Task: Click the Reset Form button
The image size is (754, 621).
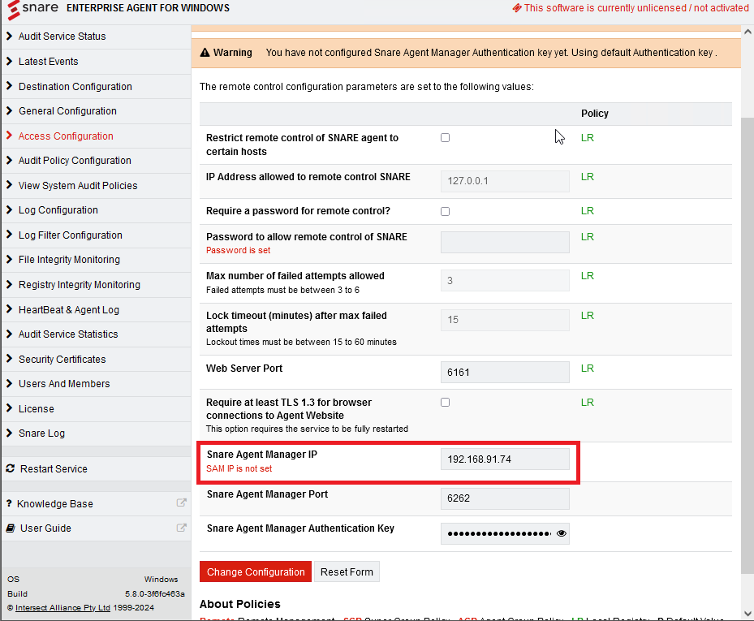Action: pos(347,572)
